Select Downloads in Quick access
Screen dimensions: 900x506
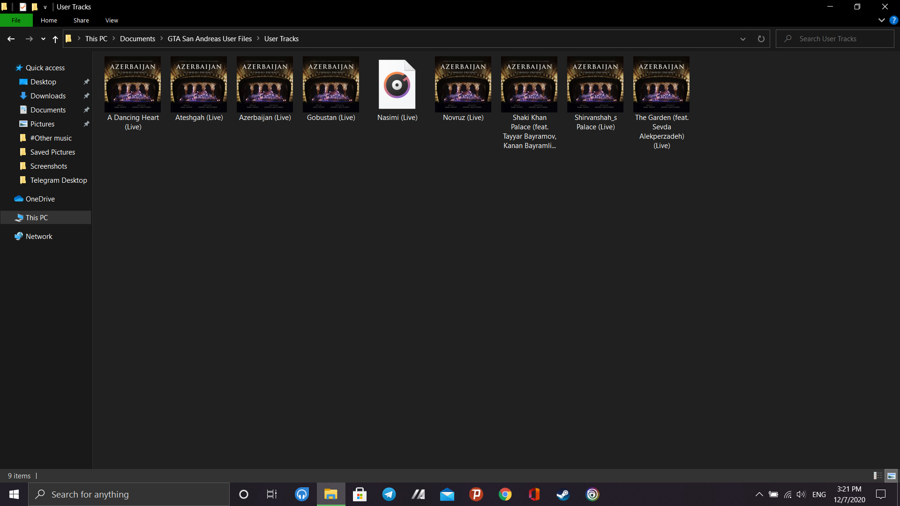(48, 96)
